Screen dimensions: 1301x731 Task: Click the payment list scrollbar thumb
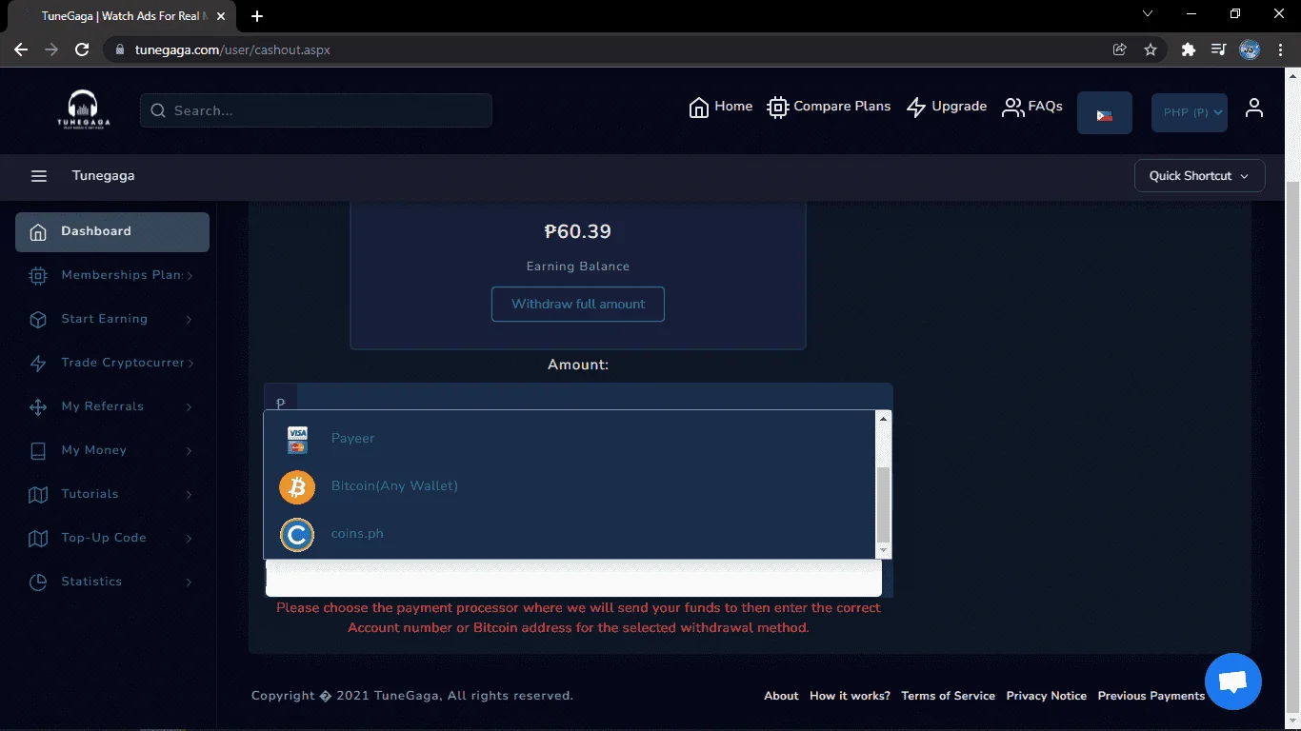883,504
